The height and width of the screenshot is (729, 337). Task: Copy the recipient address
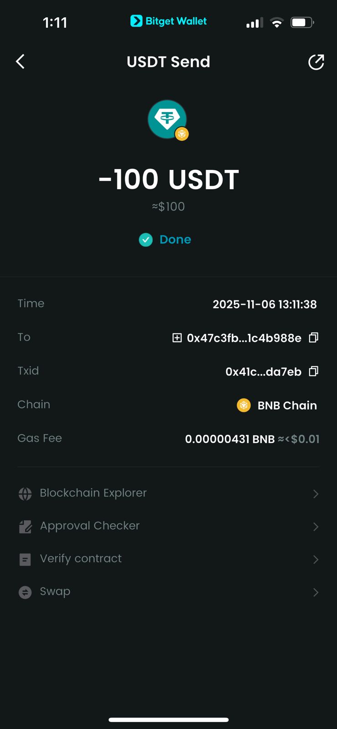click(x=313, y=338)
